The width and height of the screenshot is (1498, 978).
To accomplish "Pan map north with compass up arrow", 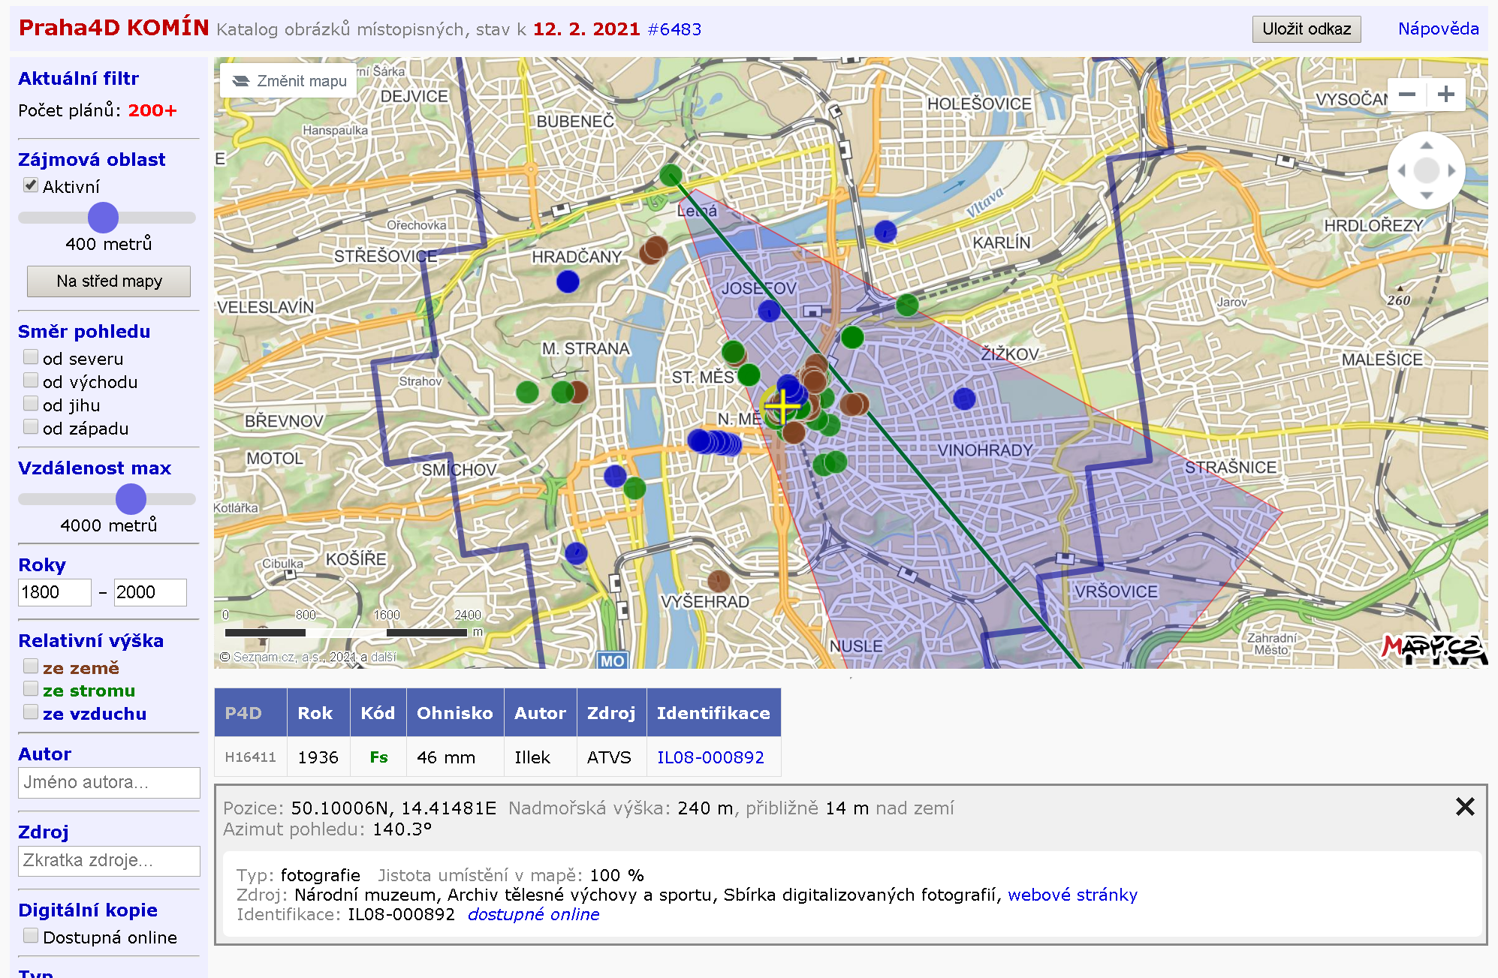I will (1427, 145).
